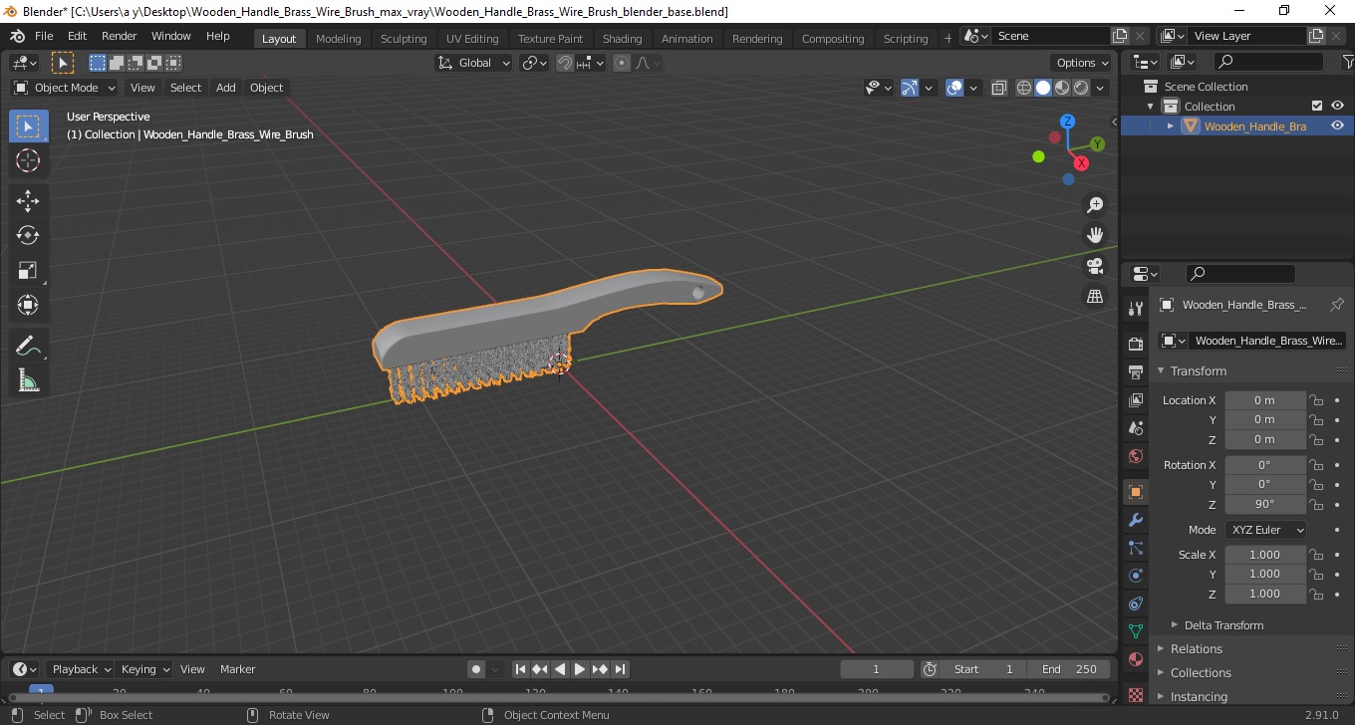The width and height of the screenshot is (1355, 725).
Task: Hide Wooden_Handle_Bra object in outliner
Action: (1337, 125)
